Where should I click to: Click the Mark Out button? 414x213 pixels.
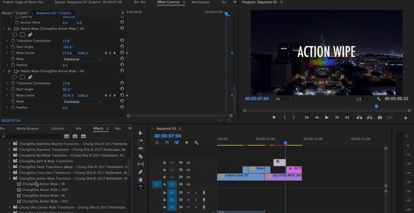click(x=294, y=118)
